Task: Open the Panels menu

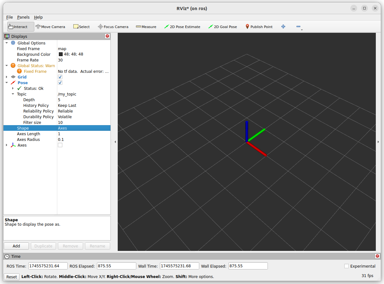Action: pos(23,17)
